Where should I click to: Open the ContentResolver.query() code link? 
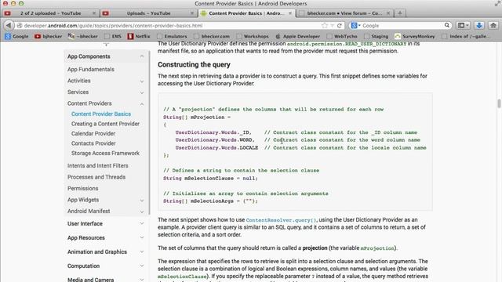click(281, 220)
